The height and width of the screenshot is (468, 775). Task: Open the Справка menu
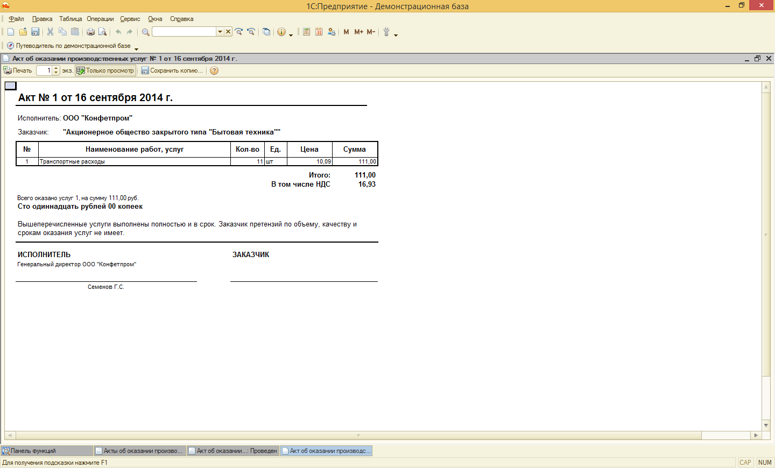pyautogui.click(x=181, y=19)
